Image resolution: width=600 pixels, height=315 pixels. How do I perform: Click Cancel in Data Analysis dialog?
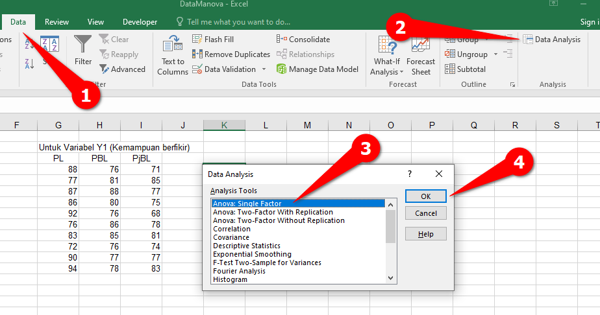tap(425, 213)
